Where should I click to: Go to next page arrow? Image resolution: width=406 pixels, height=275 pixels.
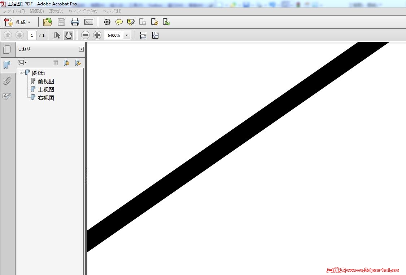click(x=20, y=35)
